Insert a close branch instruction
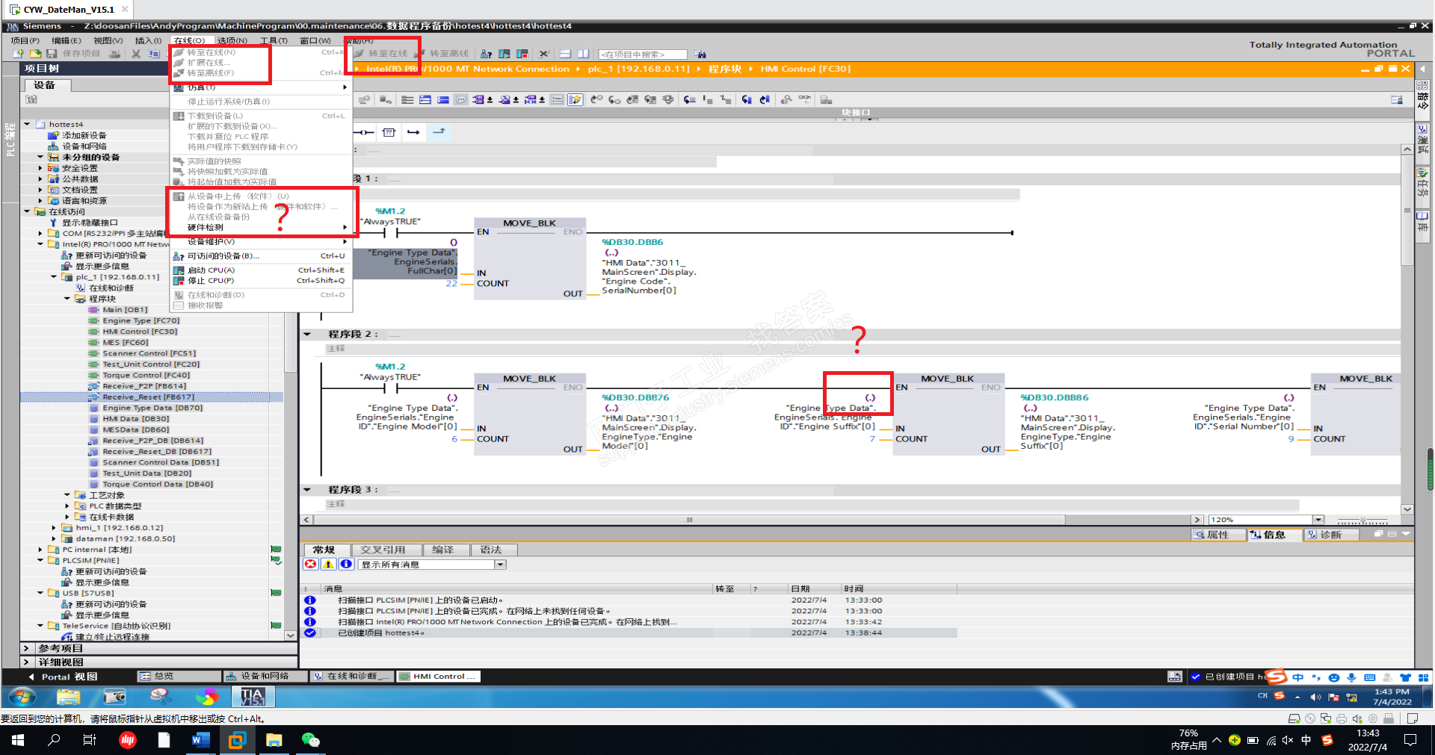 (x=439, y=132)
